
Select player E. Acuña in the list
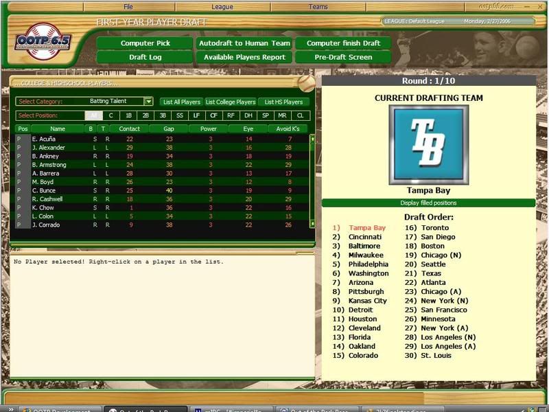pyautogui.click(x=163, y=139)
